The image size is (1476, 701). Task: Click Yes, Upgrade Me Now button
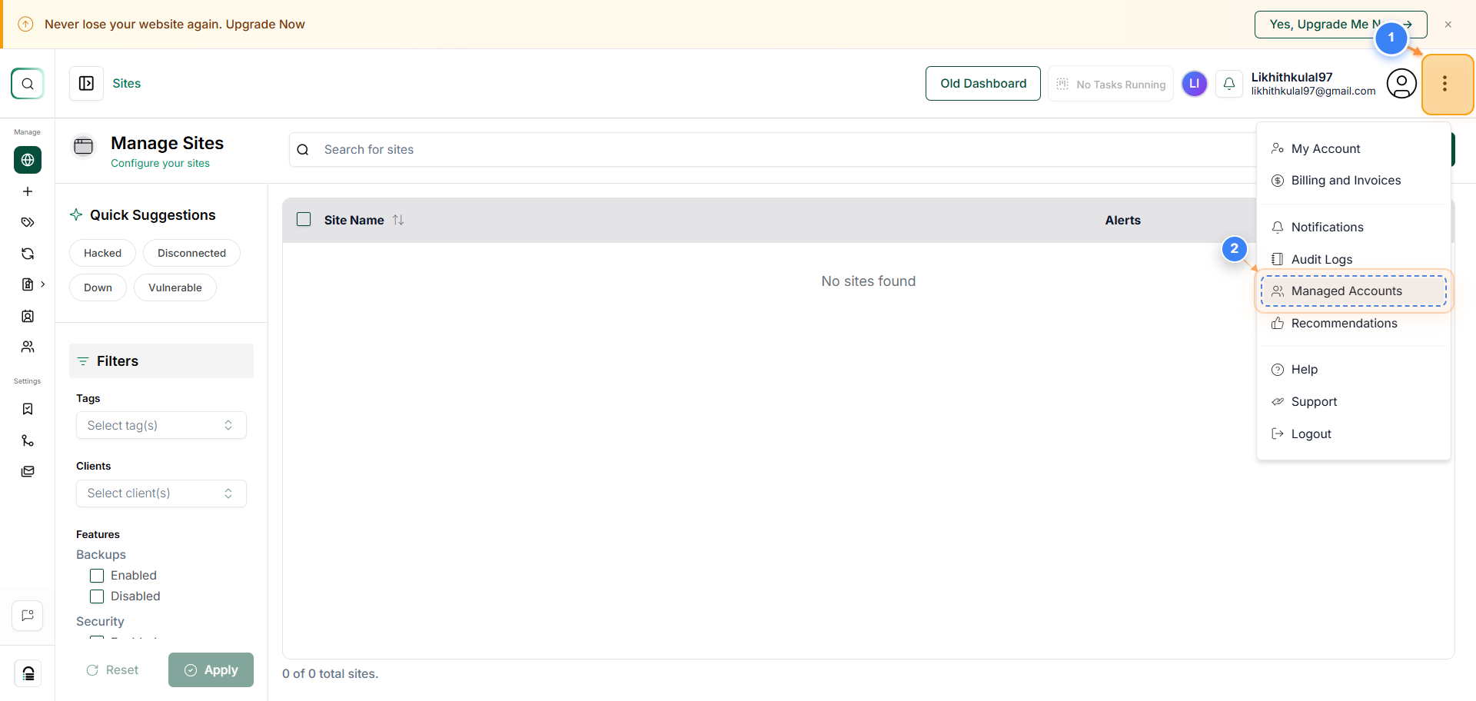tap(1341, 25)
